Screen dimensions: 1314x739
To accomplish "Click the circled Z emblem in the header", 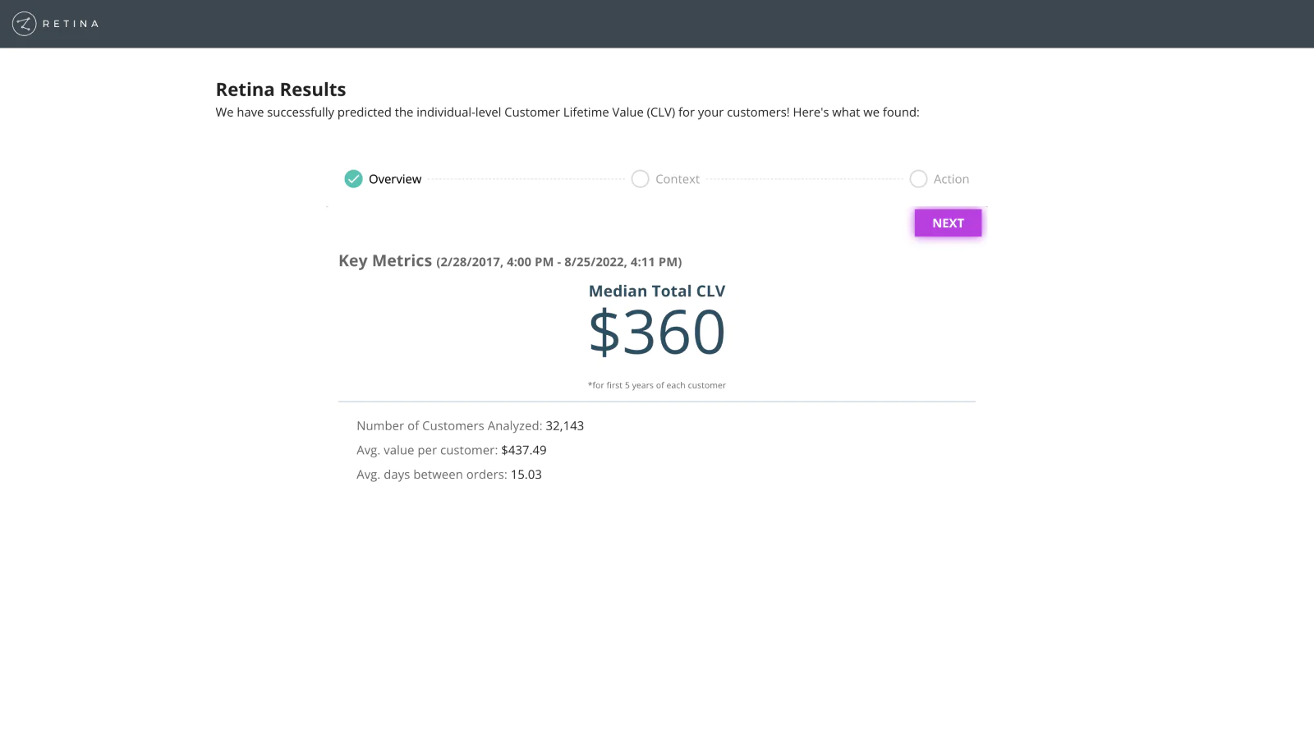I will pos(25,24).
